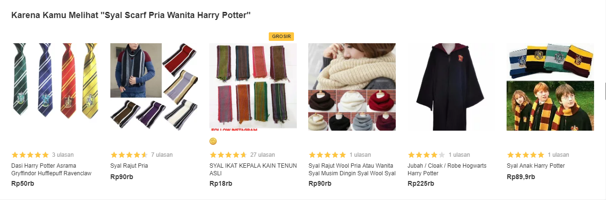
Task: Open 'Syal Rajut Pria' title link
Action: [129, 166]
